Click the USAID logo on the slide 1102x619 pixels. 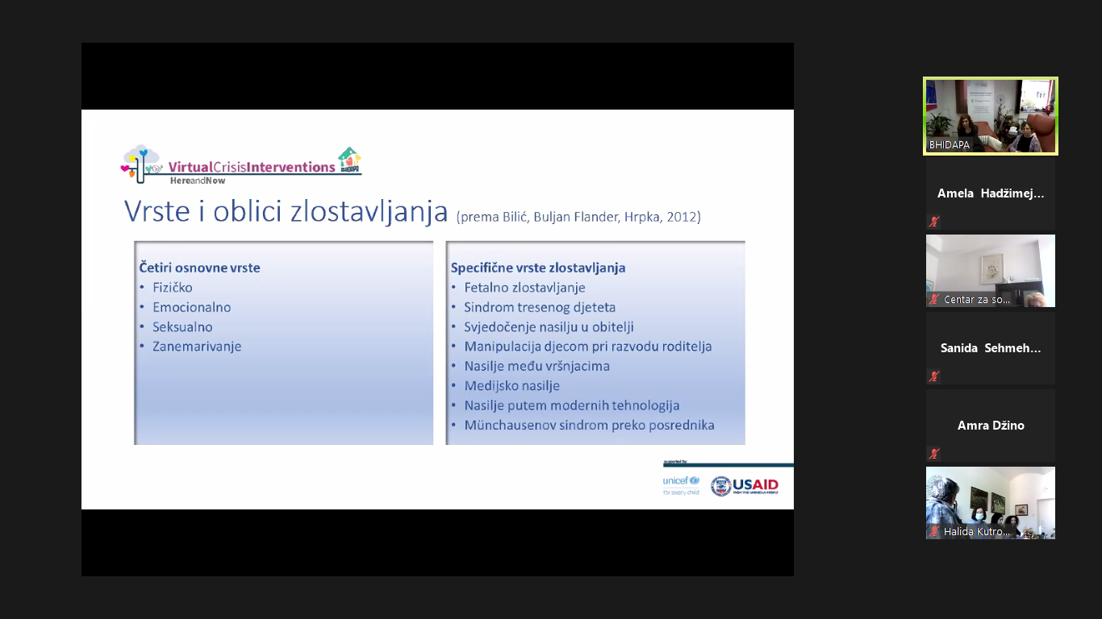click(x=744, y=486)
